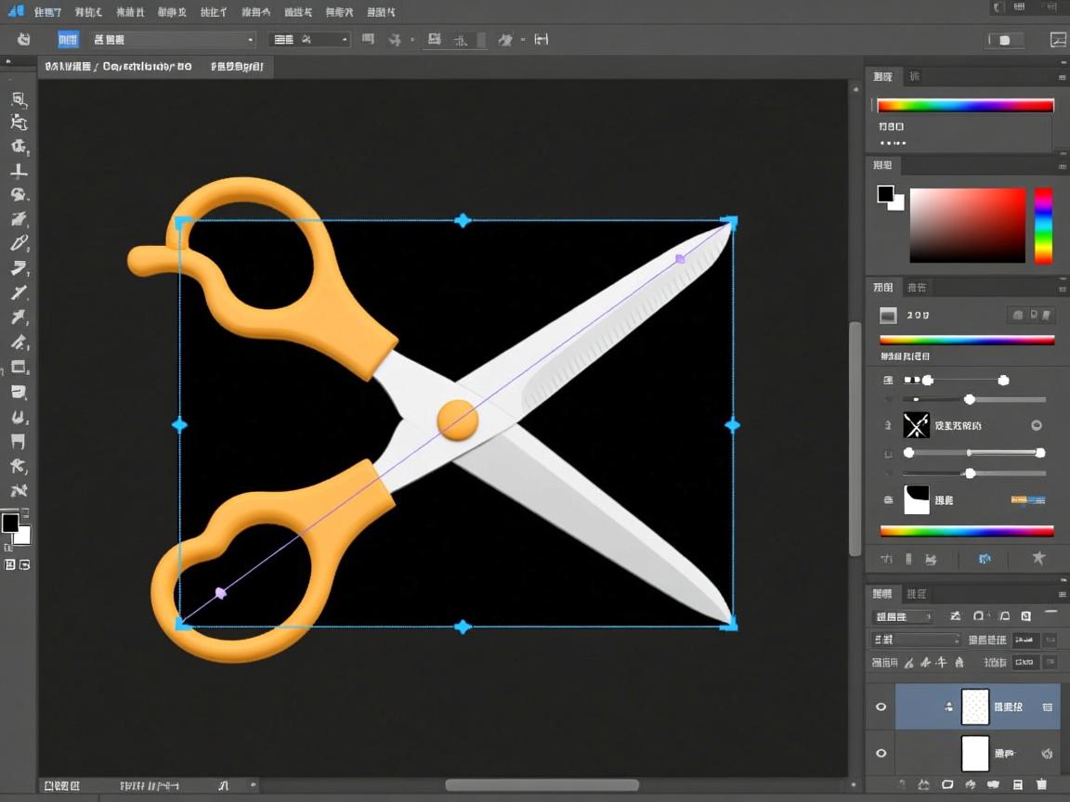Toggle visibility of the bottom layer
Viewport: 1070px width, 802px height.
881,753
